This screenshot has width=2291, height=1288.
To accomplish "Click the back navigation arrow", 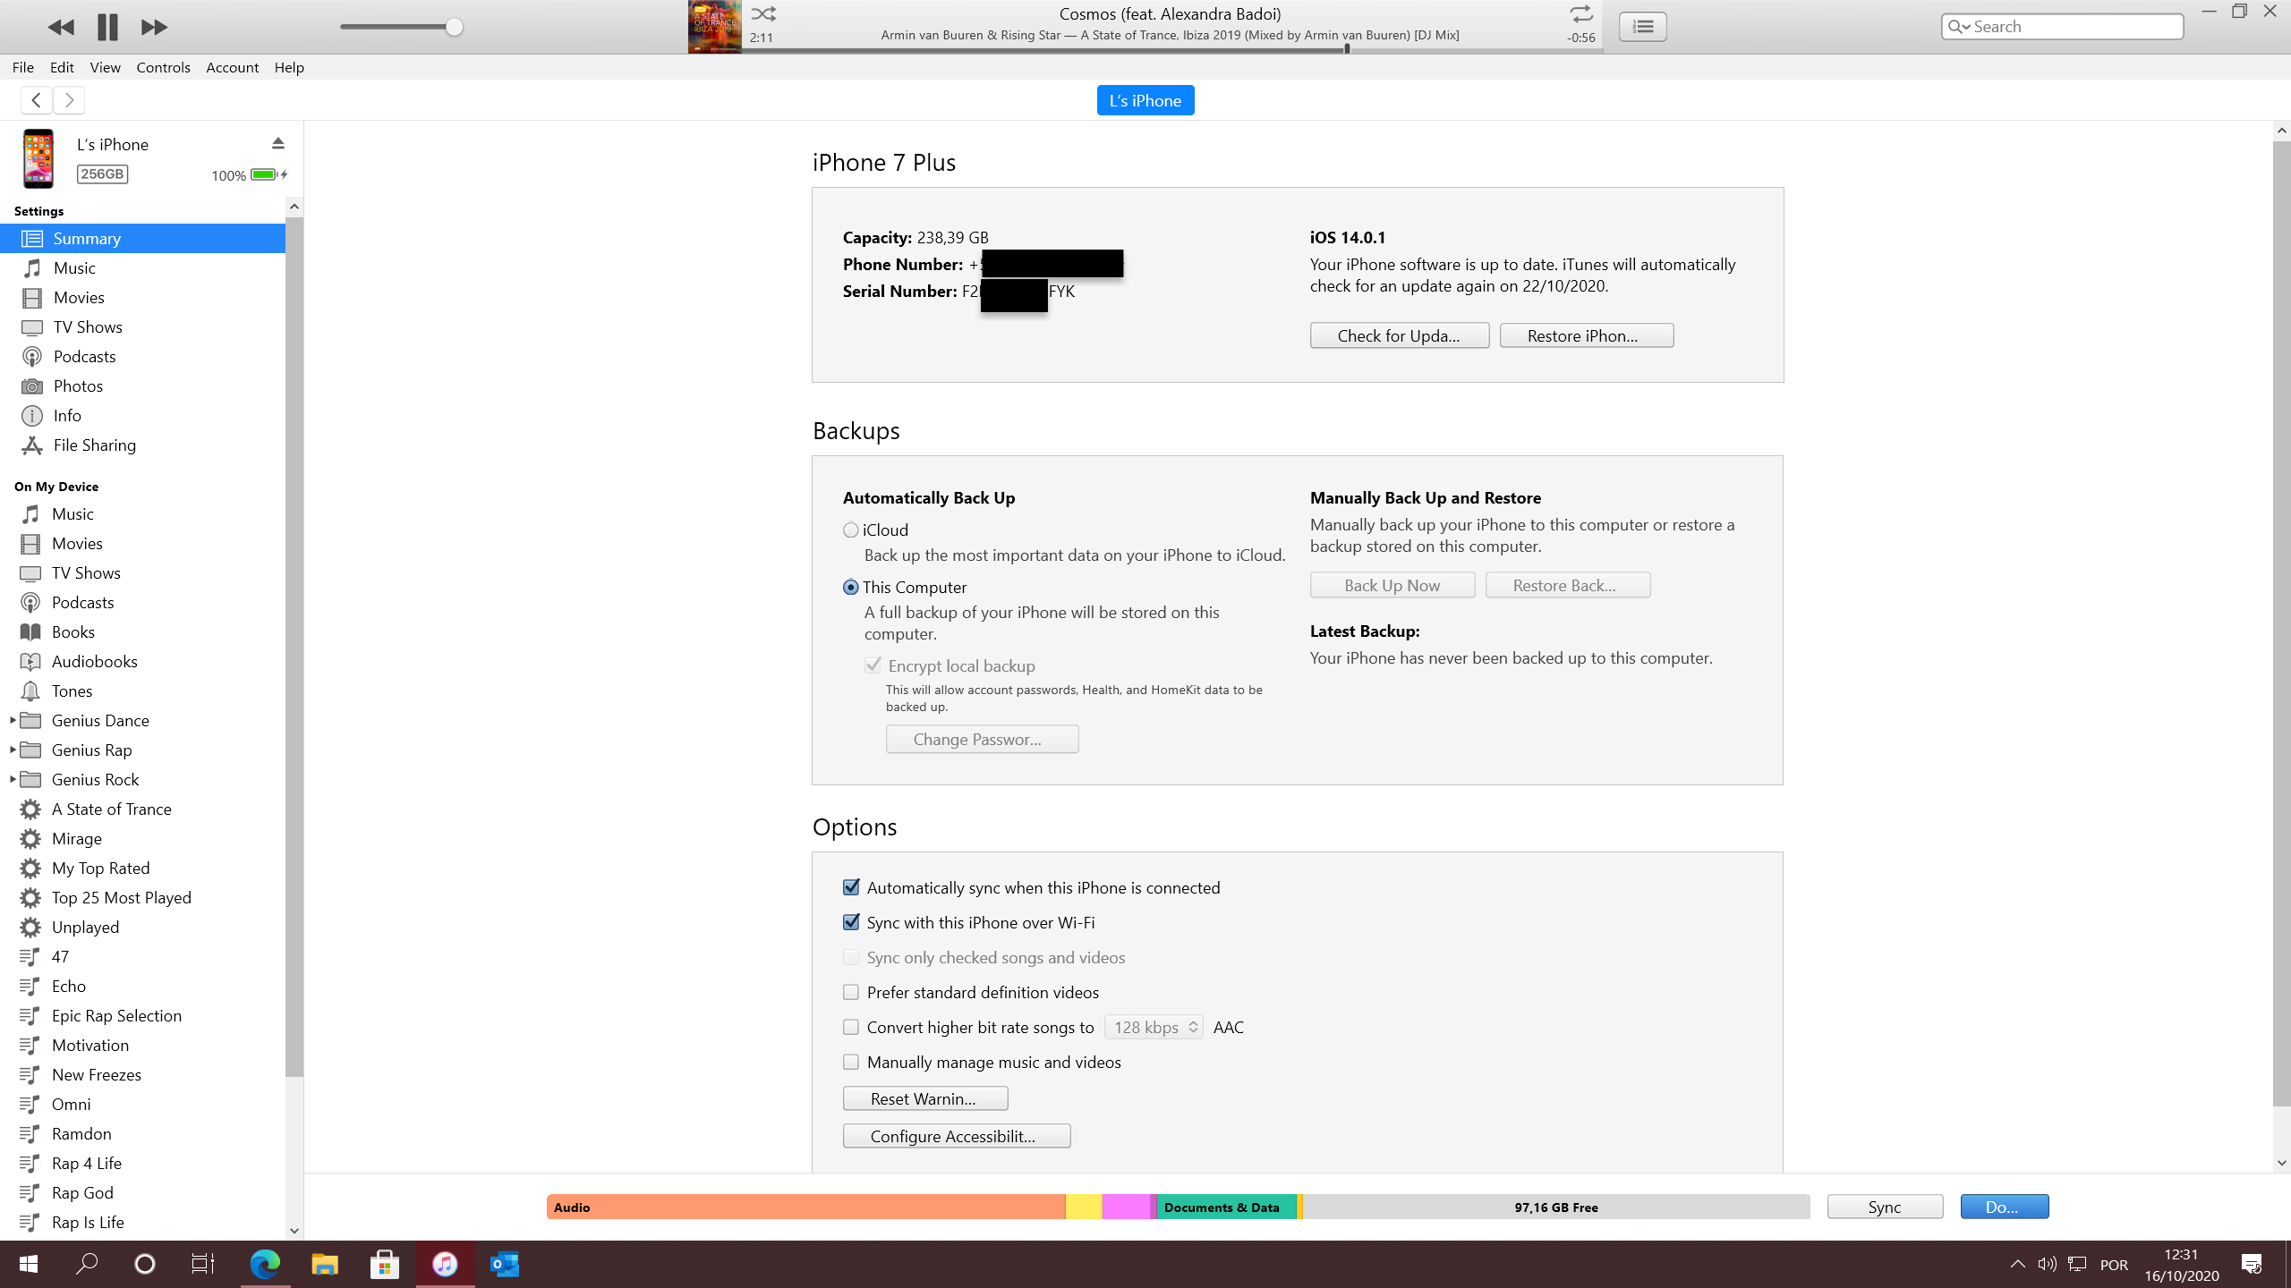I will pyautogui.click(x=36, y=100).
